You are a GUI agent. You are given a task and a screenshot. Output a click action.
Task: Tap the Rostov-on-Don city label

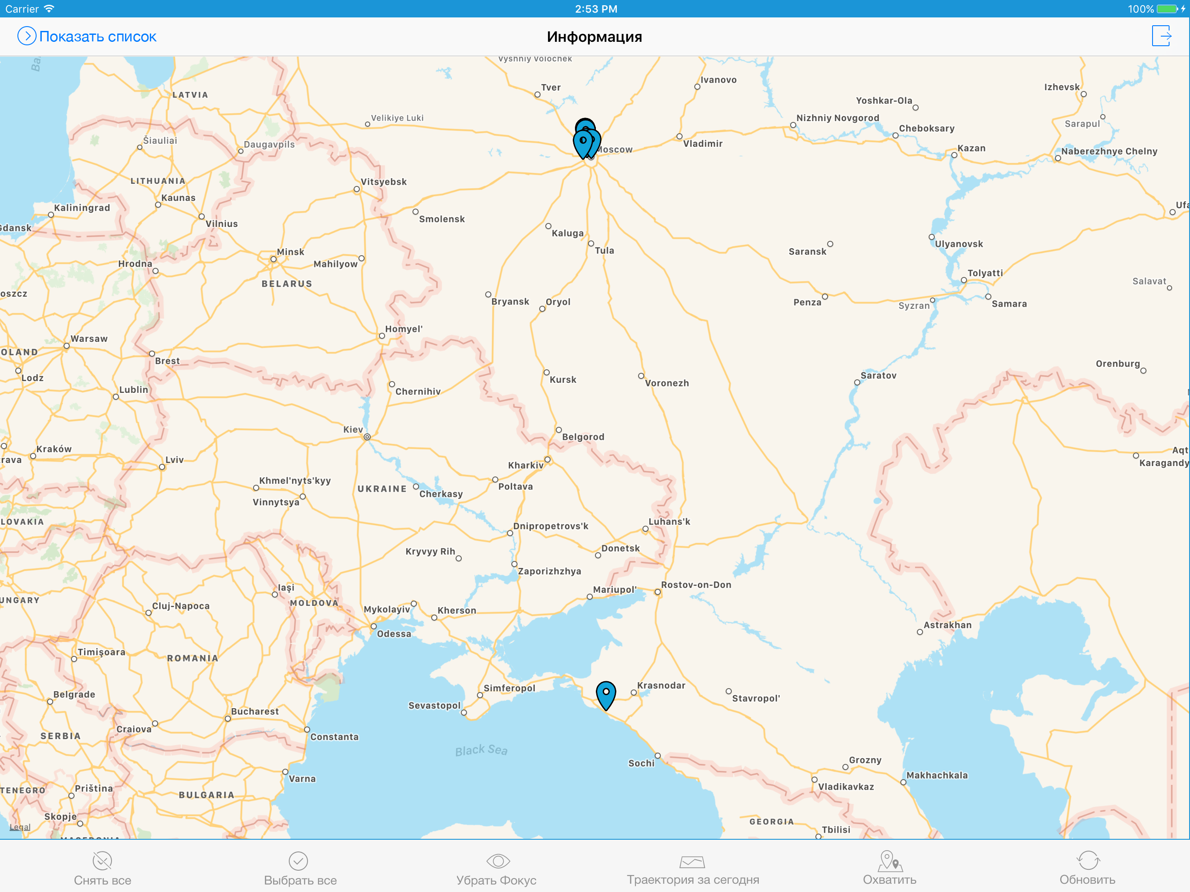coord(696,585)
